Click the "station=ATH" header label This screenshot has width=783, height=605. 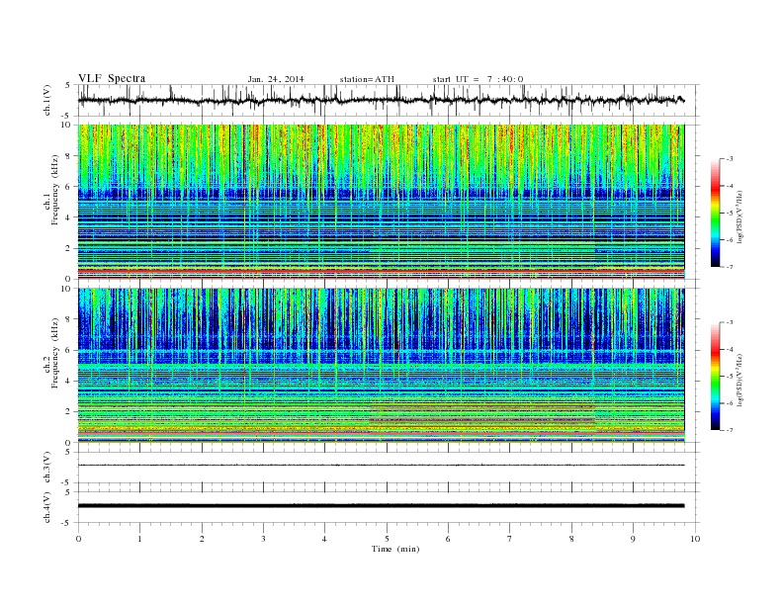pyautogui.click(x=367, y=79)
